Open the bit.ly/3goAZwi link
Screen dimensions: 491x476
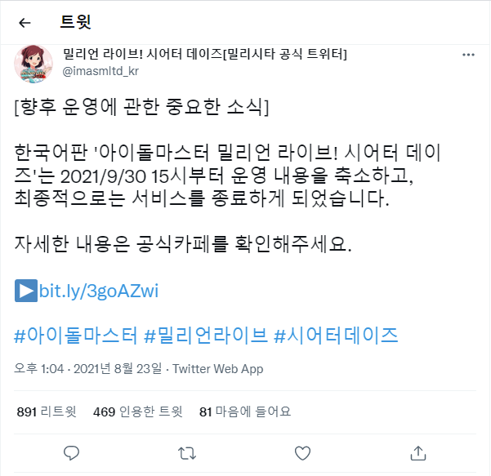tap(99, 291)
